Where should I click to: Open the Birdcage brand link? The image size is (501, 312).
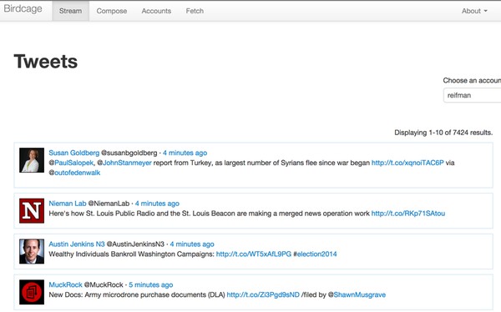23,9
